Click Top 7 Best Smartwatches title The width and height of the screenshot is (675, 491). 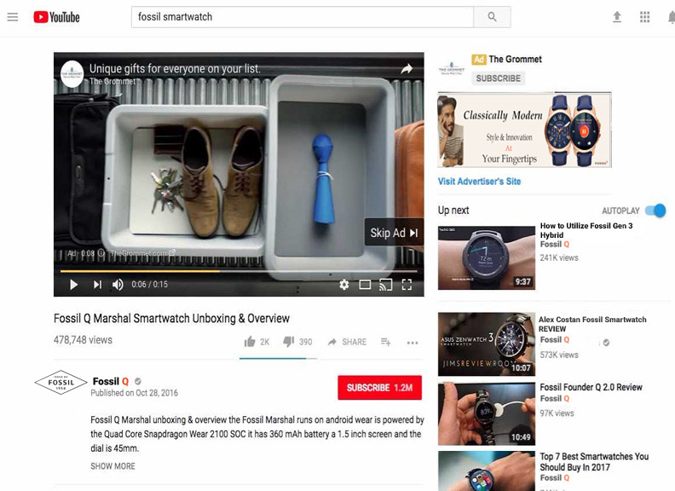(594, 462)
